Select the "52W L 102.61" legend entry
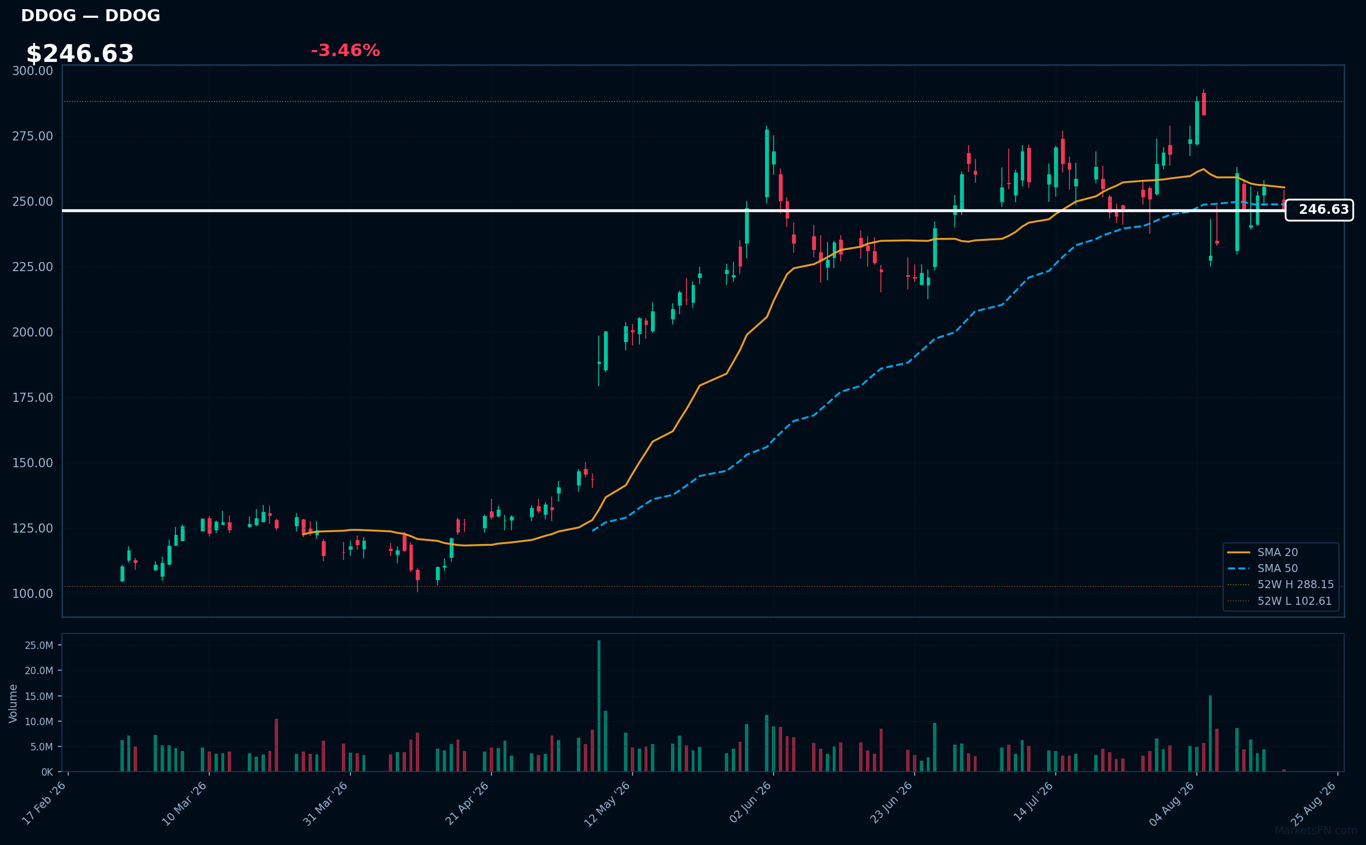1366x845 pixels. 1279,601
